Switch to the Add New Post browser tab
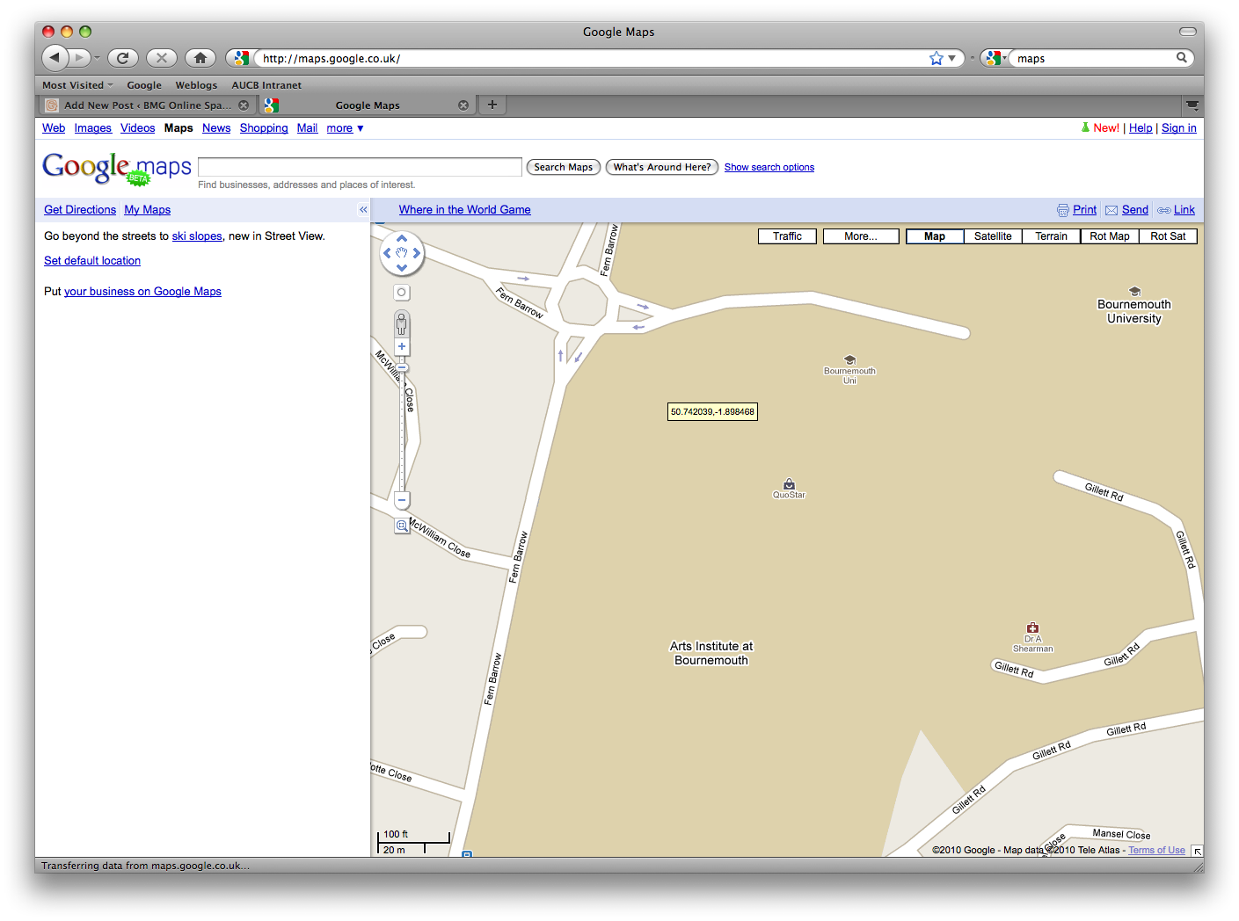The height and width of the screenshot is (921, 1239). pyautogui.click(x=147, y=105)
